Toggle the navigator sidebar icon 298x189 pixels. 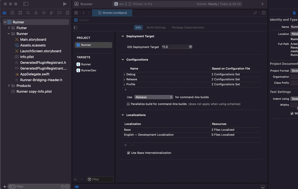click(26, 4)
